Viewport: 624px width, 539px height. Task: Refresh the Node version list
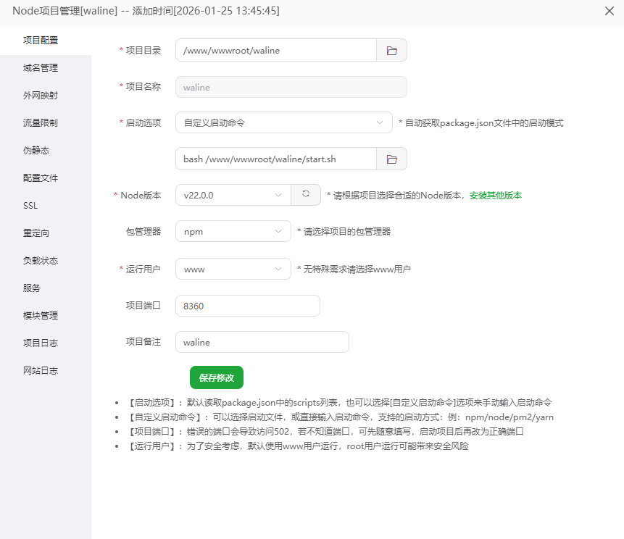[306, 195]
